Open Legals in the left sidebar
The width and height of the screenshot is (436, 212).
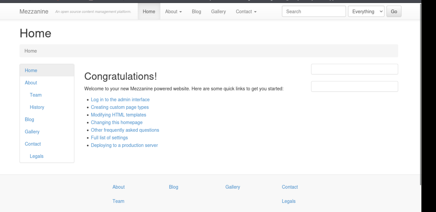click(37, 156)
